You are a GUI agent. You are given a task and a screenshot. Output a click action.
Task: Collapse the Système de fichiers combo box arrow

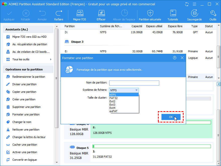[136, 90]
